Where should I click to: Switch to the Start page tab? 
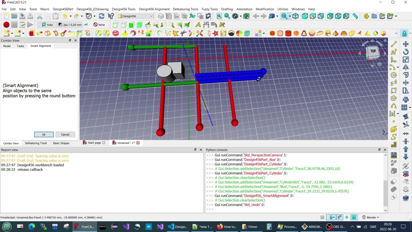pyautogui.click(x=94, y=143)
